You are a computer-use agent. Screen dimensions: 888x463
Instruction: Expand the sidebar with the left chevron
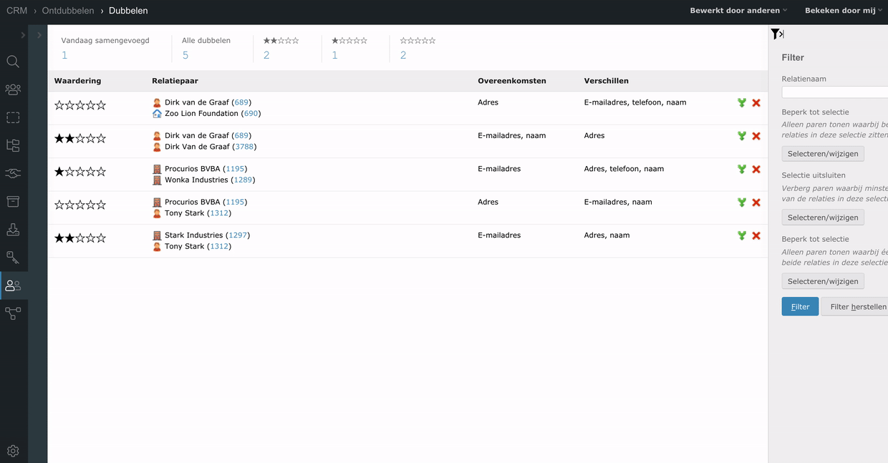23,35
